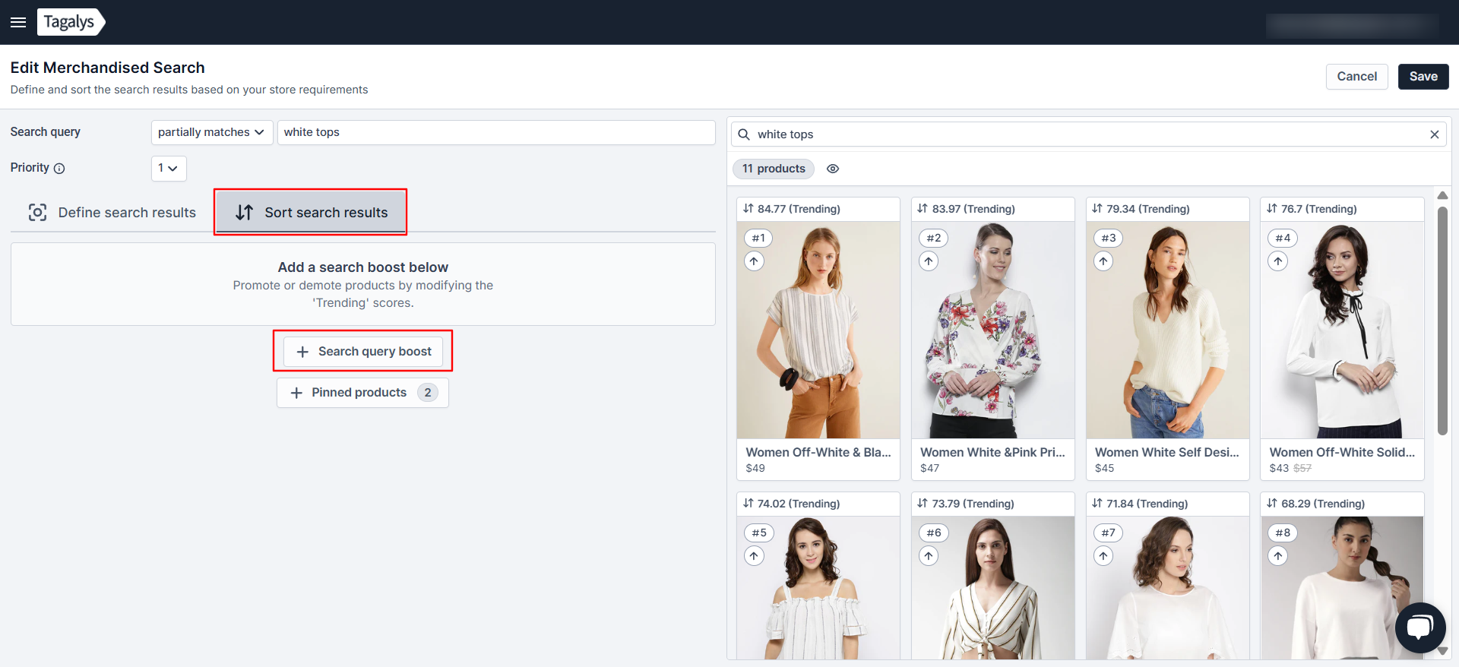Click the #5 product thumbnail
The image size is (1459, 667).
pyautogui.click(x=818, y=588)
